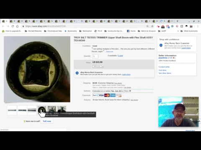
Task: Open the We-Sell-Websites bookmark folder
Action: coord(33,31)
